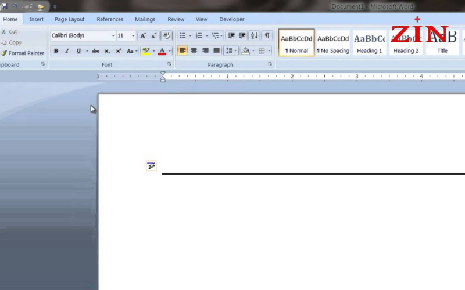Select Justify alignment
Viewport: 465px width, 290px height.
217,50
